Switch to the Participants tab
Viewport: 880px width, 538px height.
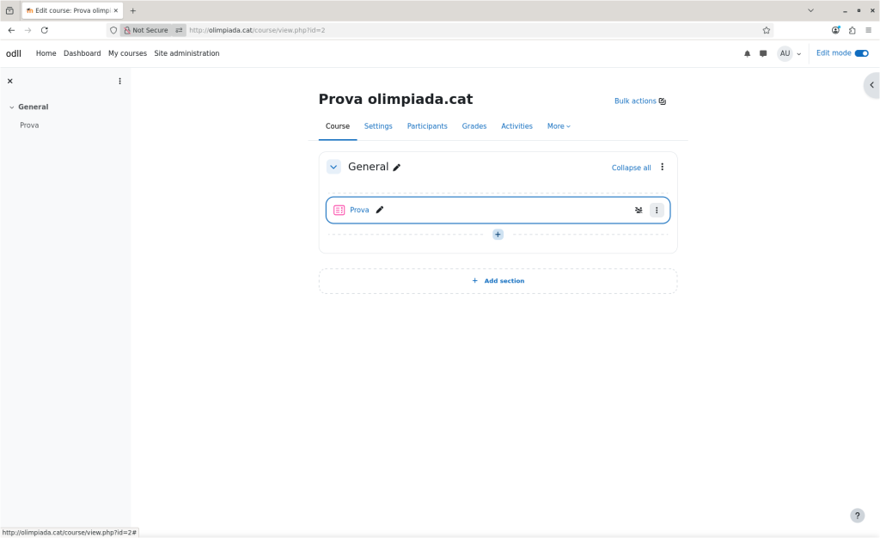click(427, 126)
